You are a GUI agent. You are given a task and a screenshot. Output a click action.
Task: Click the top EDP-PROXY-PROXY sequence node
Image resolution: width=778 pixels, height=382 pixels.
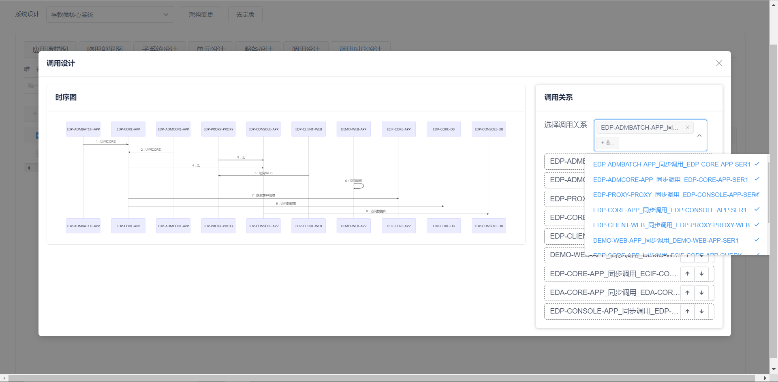click(x=218, y=129)
